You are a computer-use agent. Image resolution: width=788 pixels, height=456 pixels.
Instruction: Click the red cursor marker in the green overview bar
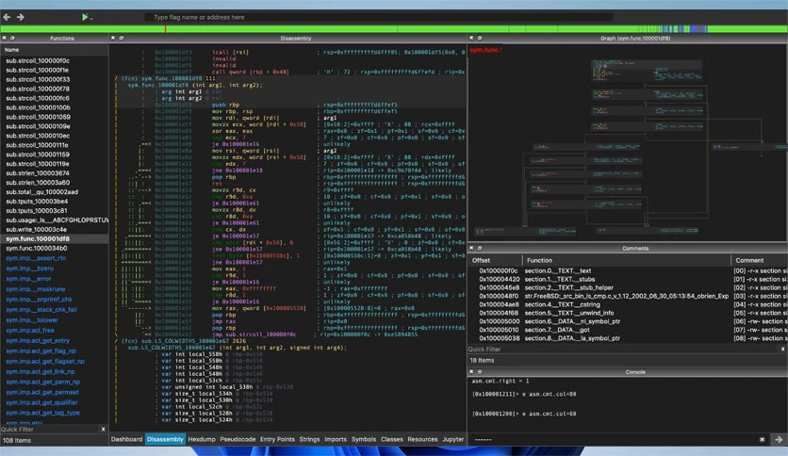(x=165, y=29)
